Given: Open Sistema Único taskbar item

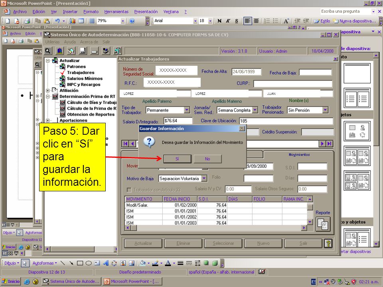Looking at the screenshot, I should point(71,281).
